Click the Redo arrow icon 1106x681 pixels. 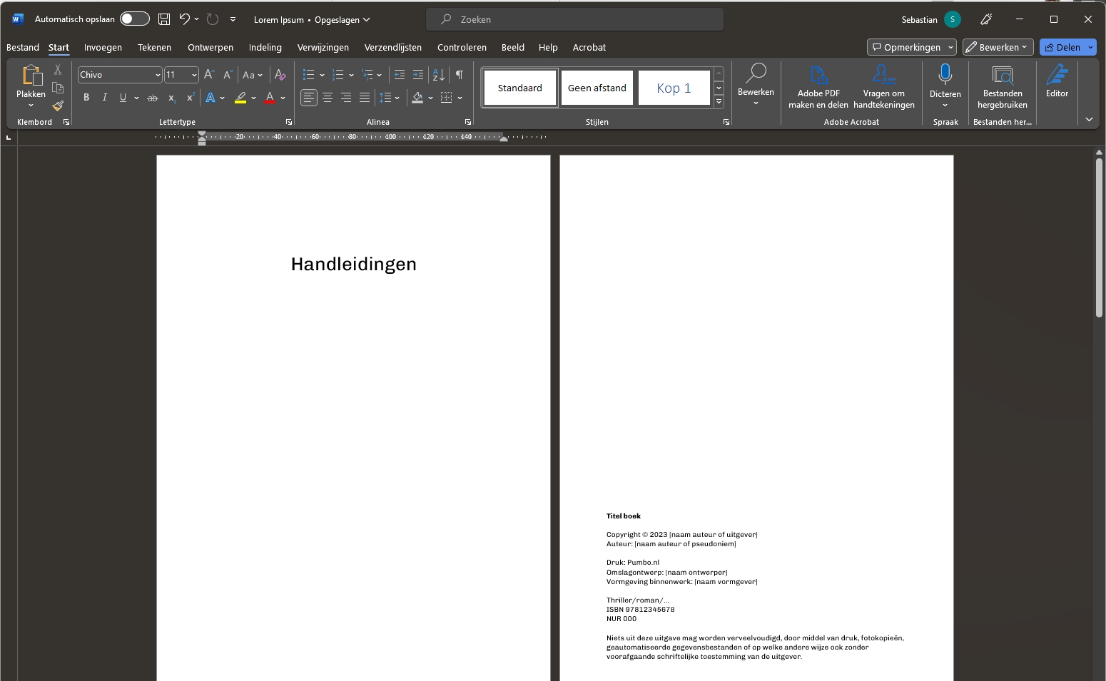coord(213,19)
